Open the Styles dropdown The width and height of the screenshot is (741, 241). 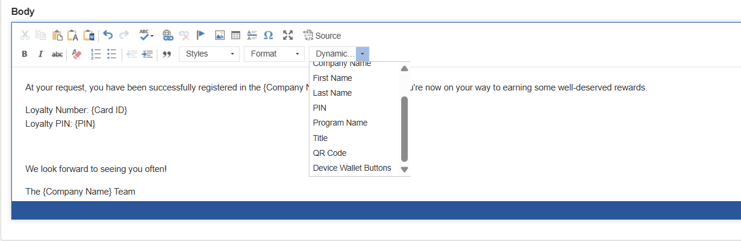[x=209, y=54]
